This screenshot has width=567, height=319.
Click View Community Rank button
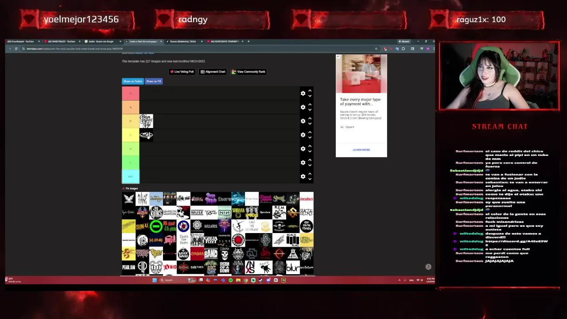click(x=249, y=71)
